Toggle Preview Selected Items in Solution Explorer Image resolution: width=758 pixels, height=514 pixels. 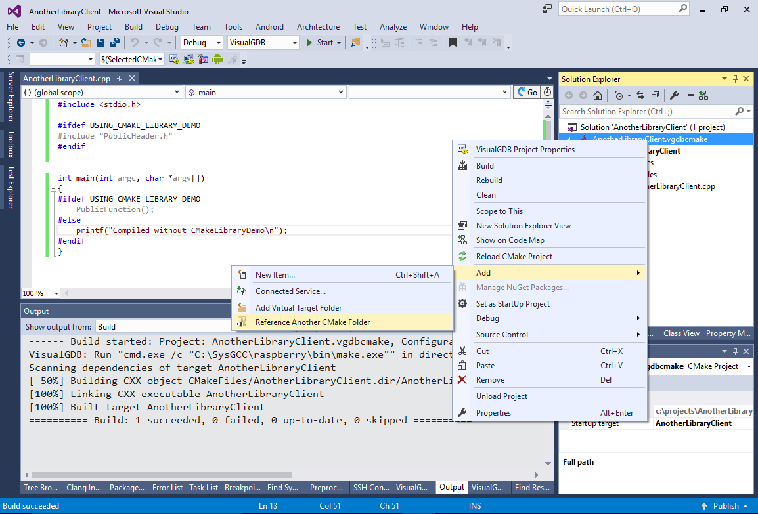(689, 95)
